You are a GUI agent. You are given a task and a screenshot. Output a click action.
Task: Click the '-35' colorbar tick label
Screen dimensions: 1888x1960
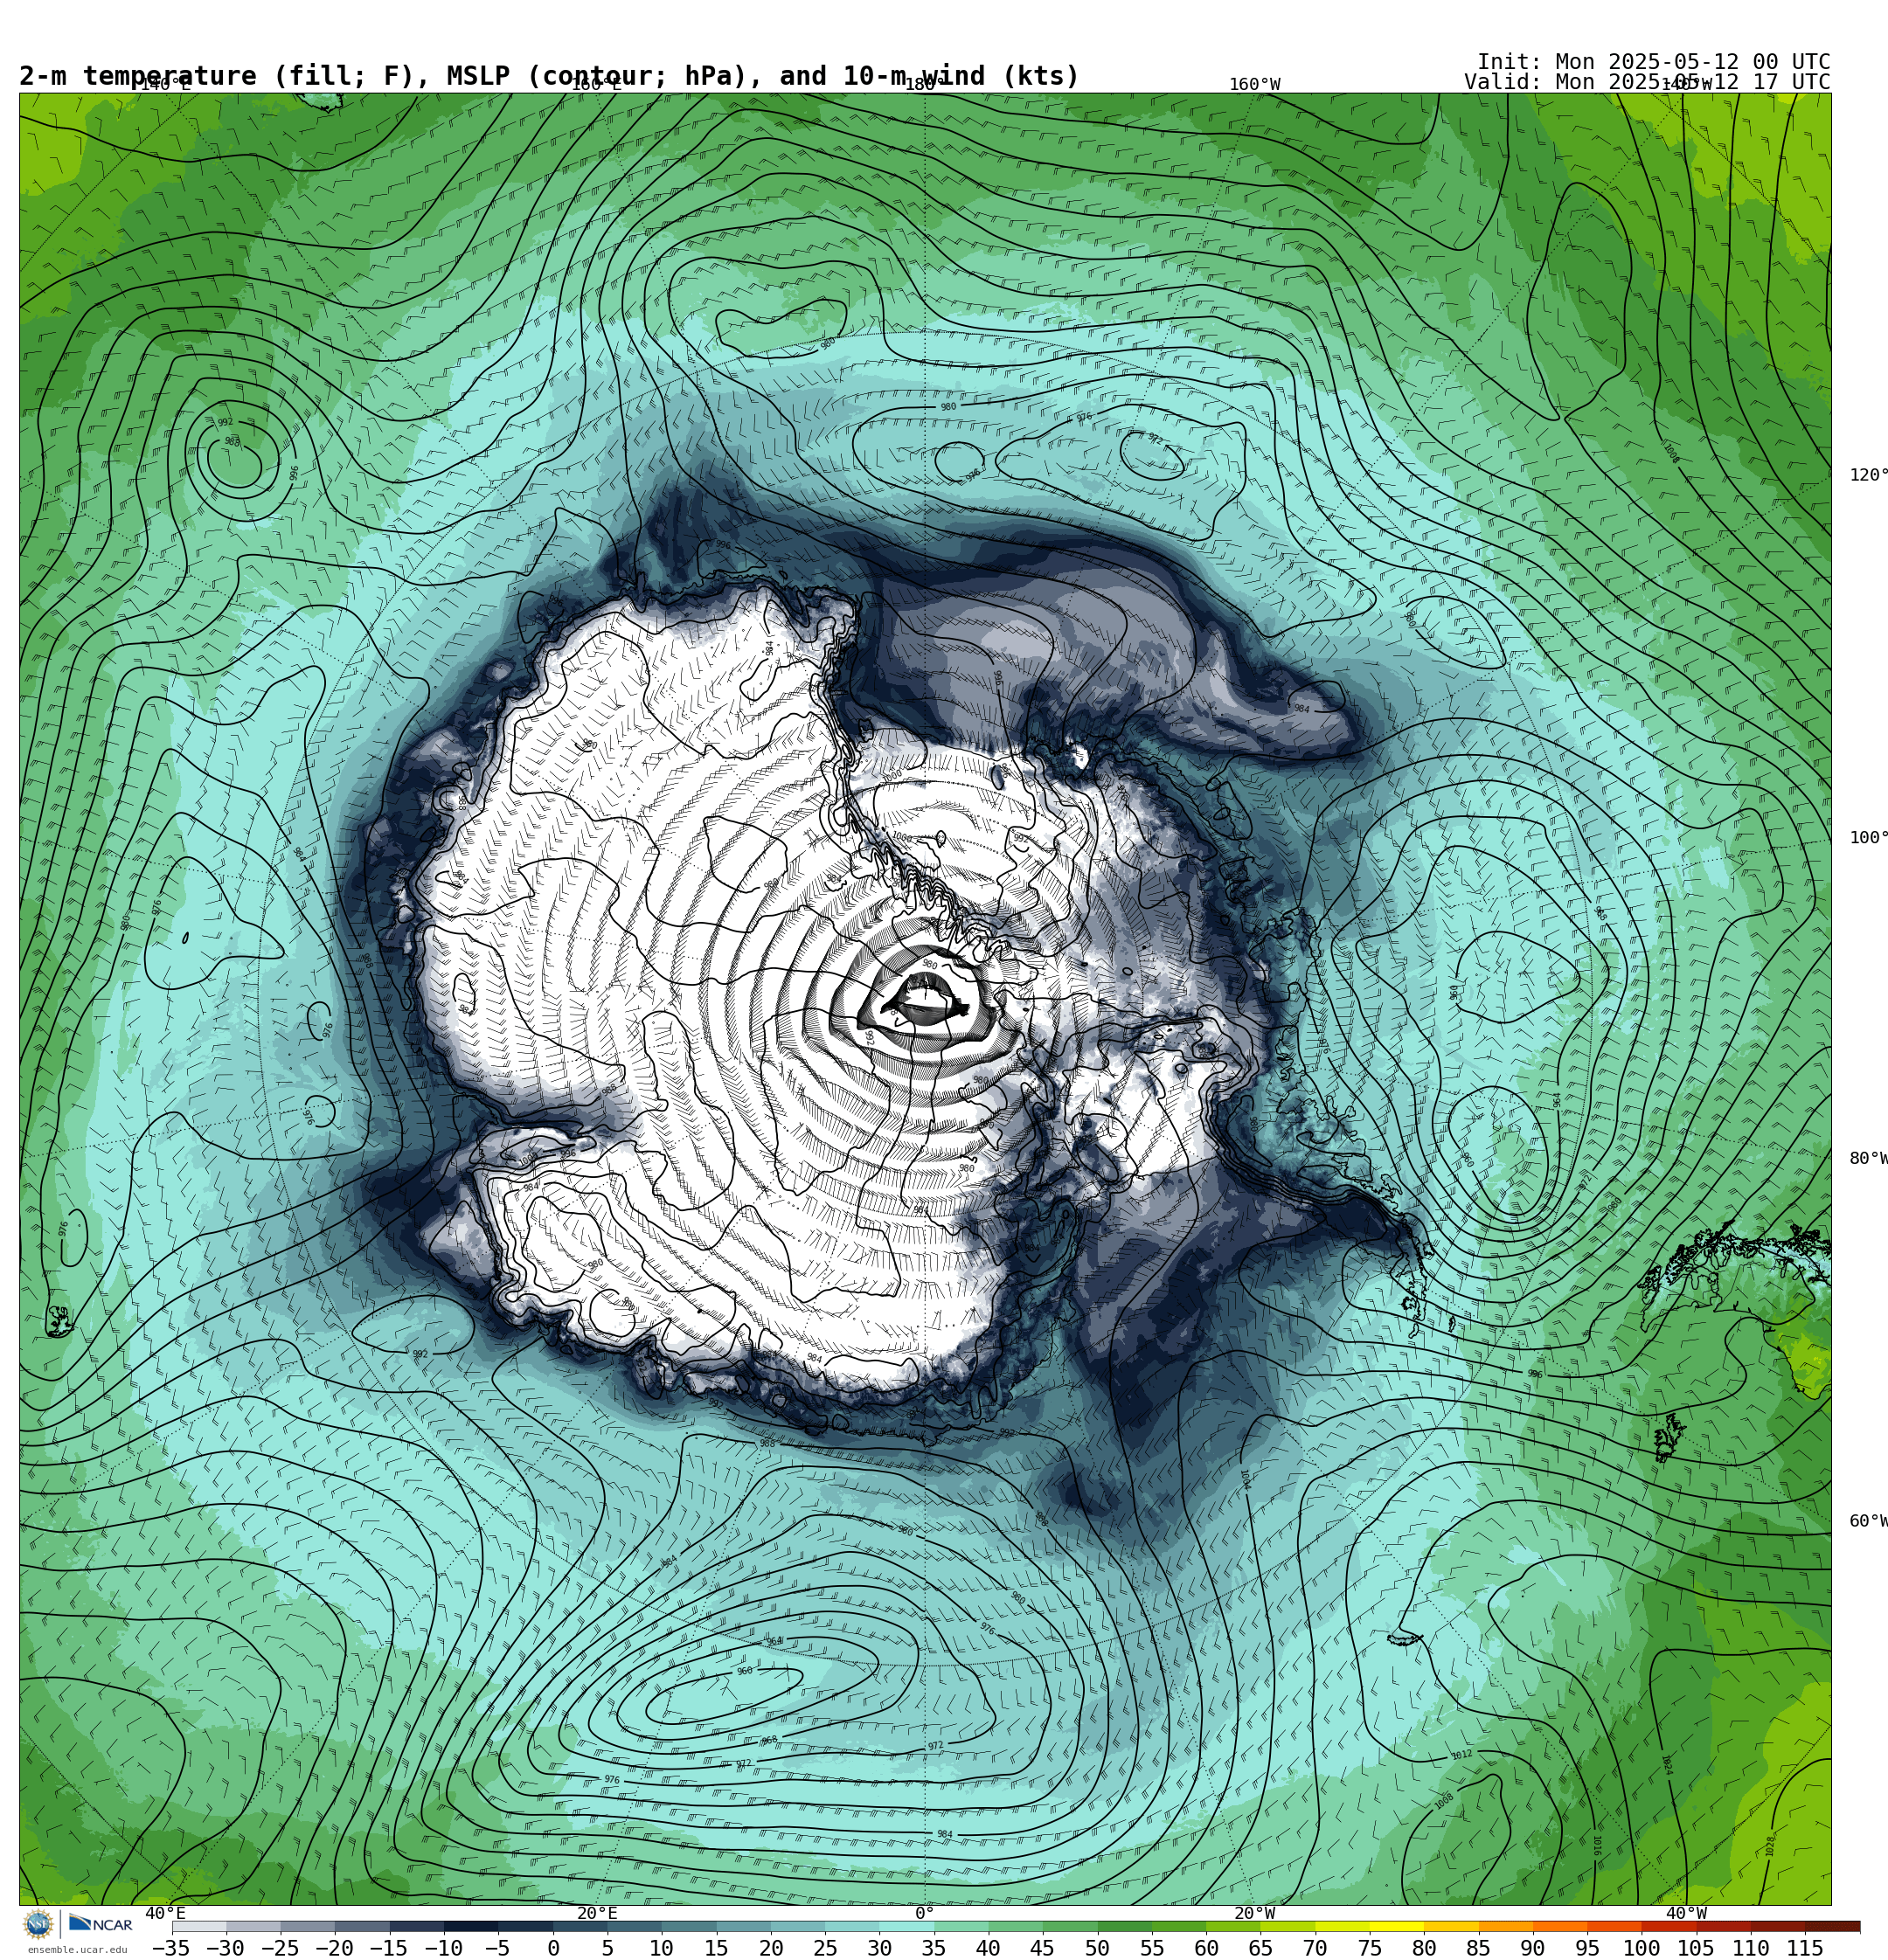(x=171, y=1948)
